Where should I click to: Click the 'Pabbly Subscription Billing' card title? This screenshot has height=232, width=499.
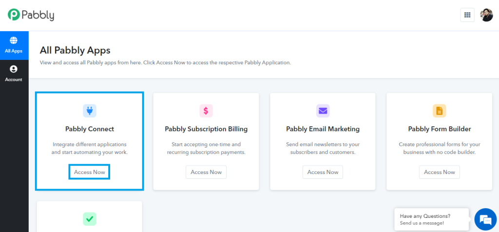click(206, 129)
